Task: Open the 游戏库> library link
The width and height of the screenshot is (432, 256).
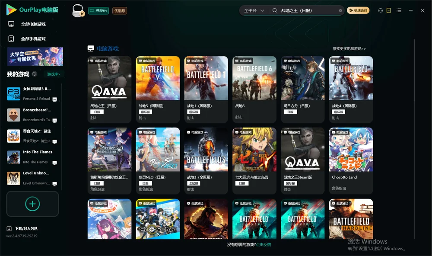Action: pyautogui.click(x=54, y=74)
